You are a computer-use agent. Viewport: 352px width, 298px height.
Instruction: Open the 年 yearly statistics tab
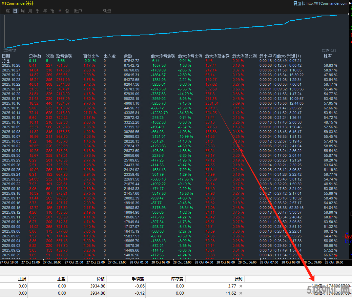(45, 11)
